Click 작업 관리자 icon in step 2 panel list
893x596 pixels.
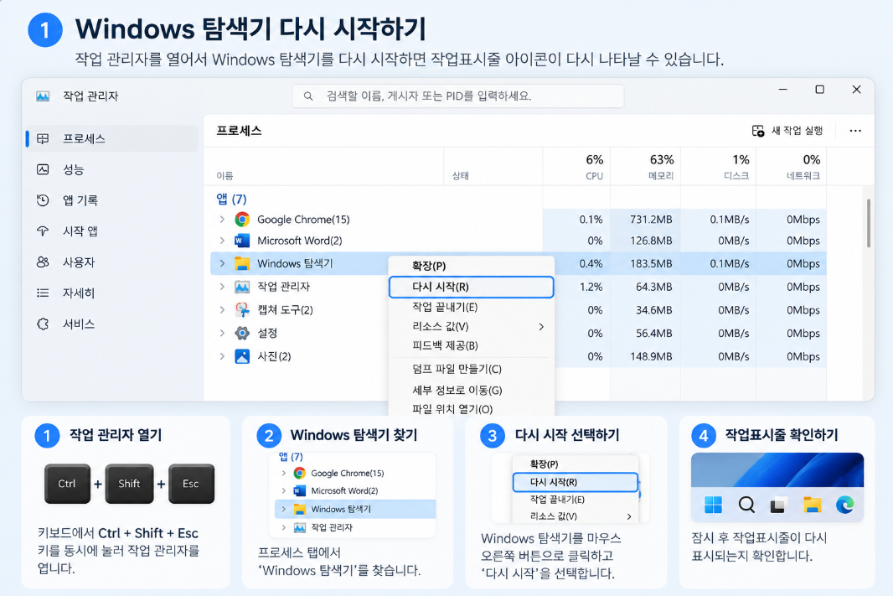pos(300,527)
